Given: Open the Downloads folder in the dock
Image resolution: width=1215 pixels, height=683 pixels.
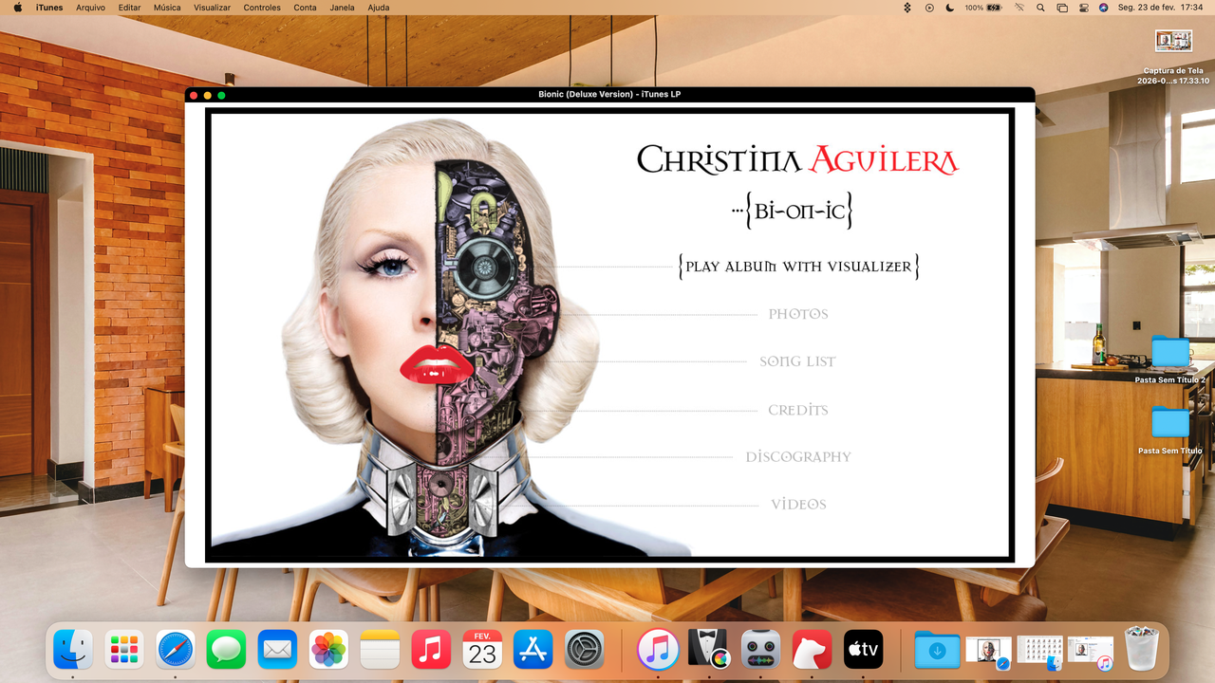Looking at the screenshot, I should pos(937,650).
